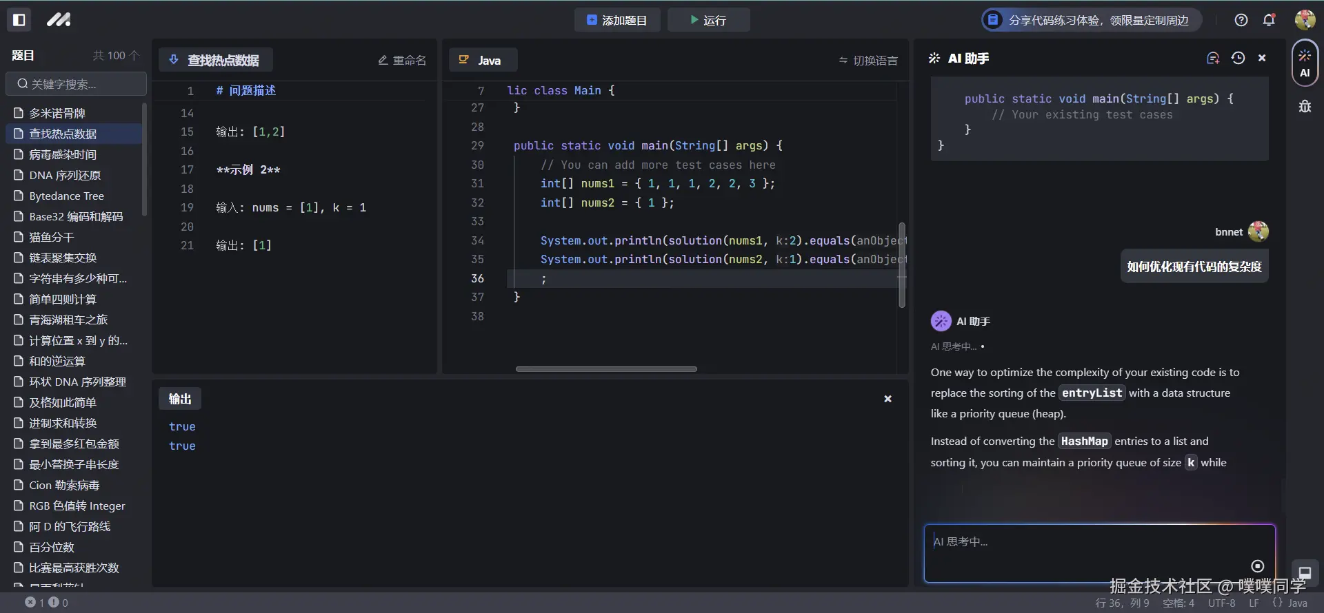Stop the AI response generation
1324x613 pixels.
(1258, 566)
